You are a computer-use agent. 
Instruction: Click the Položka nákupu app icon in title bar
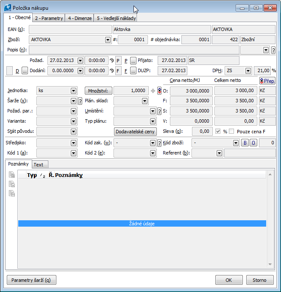click(8, 8)
